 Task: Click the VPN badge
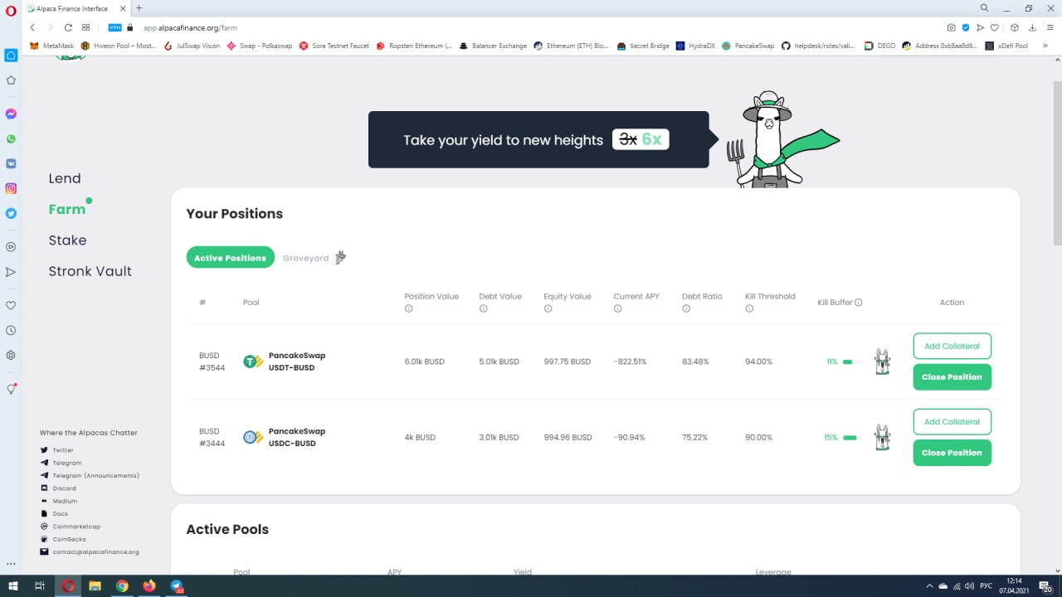[115, 27]
